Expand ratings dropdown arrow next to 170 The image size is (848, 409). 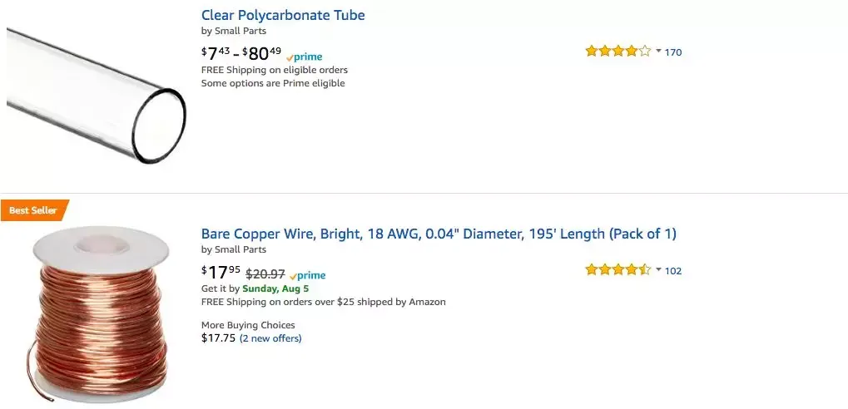pos(658,52)
